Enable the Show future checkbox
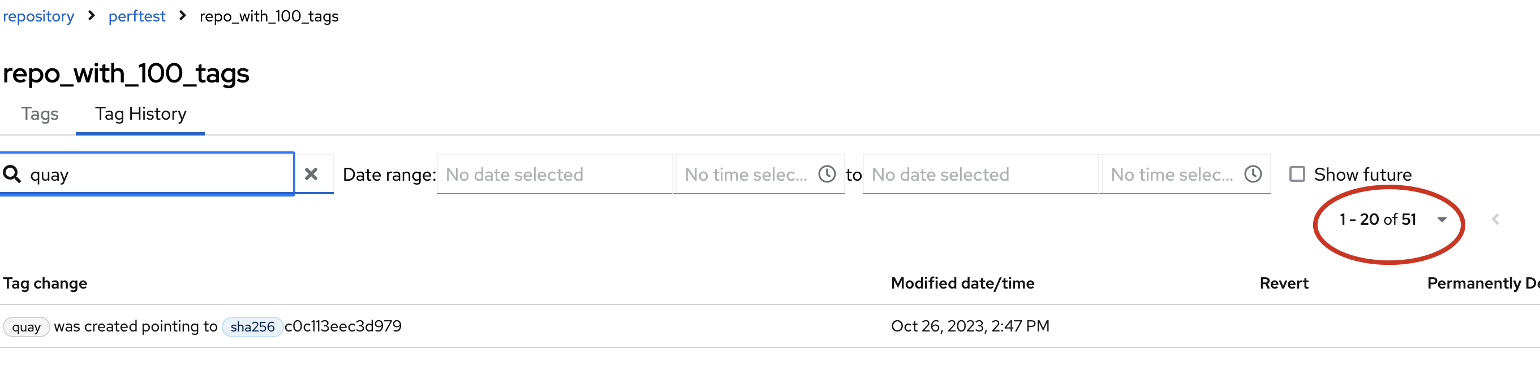Screen dimensions: 1540x384 (x=1297, y=174)
